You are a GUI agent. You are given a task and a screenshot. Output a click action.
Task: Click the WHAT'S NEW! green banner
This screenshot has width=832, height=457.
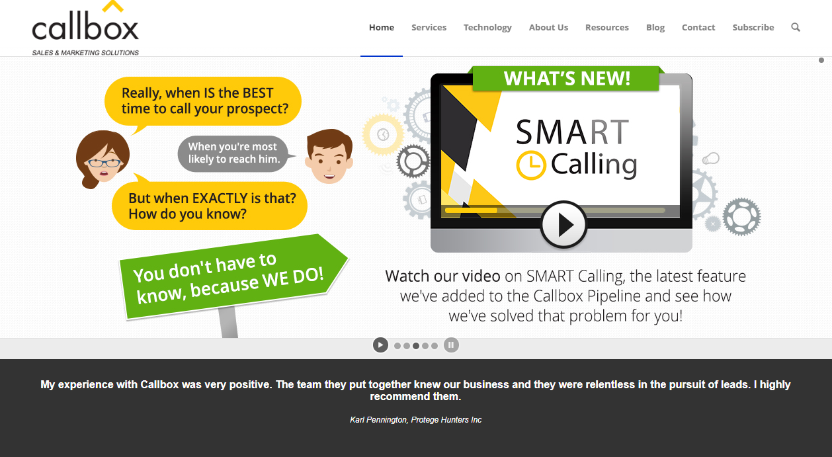[567, 78]
